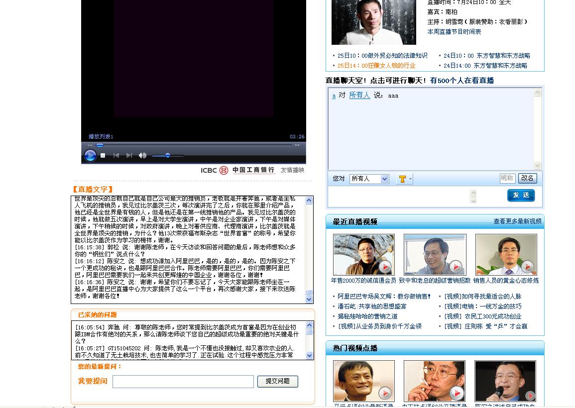Jump to the previous track in the player

pyautogui.click(x=116, y=155)
